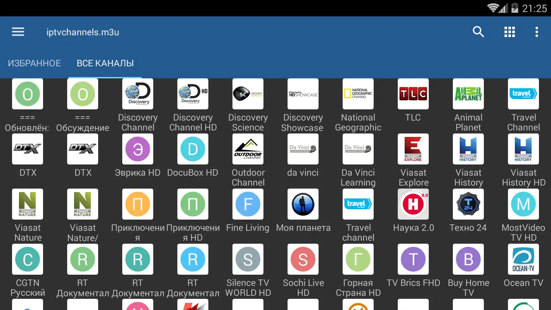This screenshot has width=551, height=310.
Task: Open the Техно 24 channel icon
Action: point(468,204)
